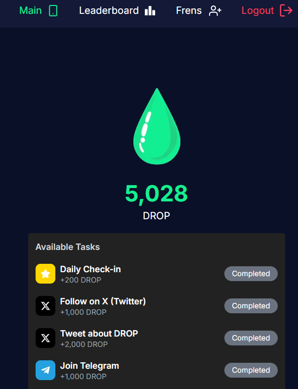Click the Leaderboard bar chart icon
This screenshot has height=389, width=298.
150,10
